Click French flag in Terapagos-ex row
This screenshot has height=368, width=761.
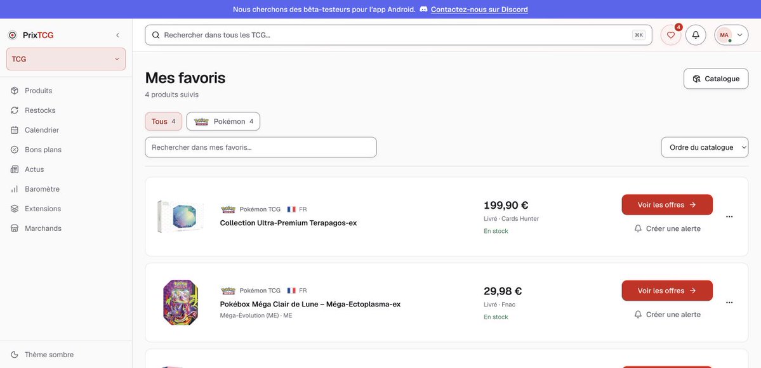click(x=291, y=209)
